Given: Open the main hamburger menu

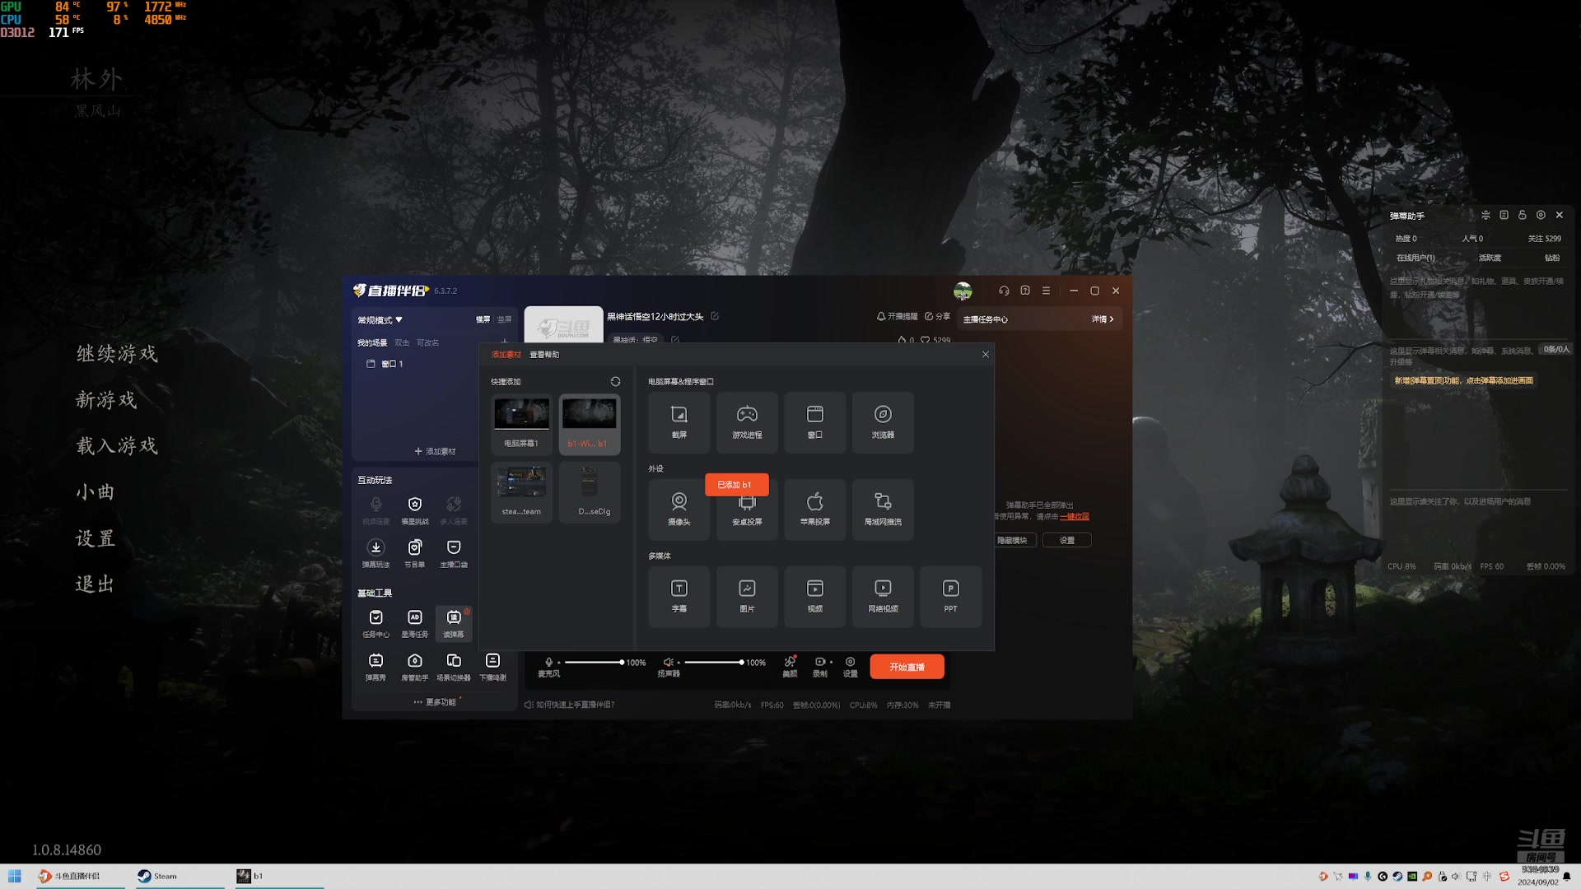Looking at the screenshot, I should point(1046,291).
